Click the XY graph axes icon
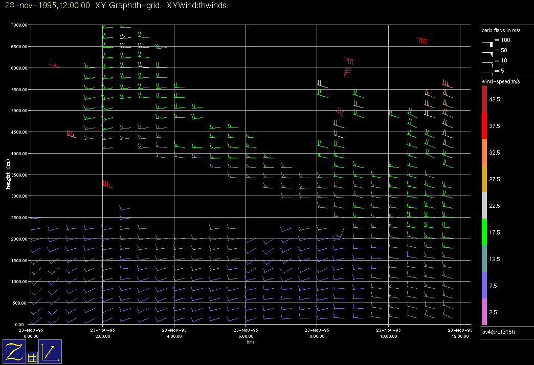Image resolution: width=534 pixels, height=365 pixels. click(x=50, y=351)
